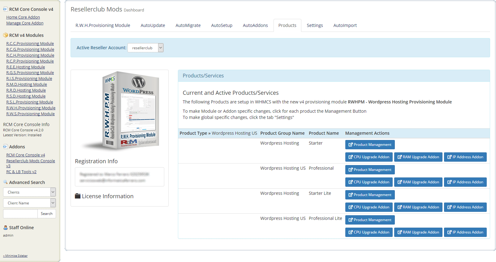The image size is (496, 262).
Task: Open R.S.D.Hosting Module link
Action: [26, 96]
